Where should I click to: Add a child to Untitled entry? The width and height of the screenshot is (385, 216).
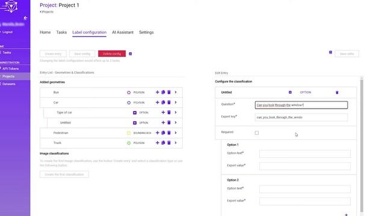click(x=163, y=122)
